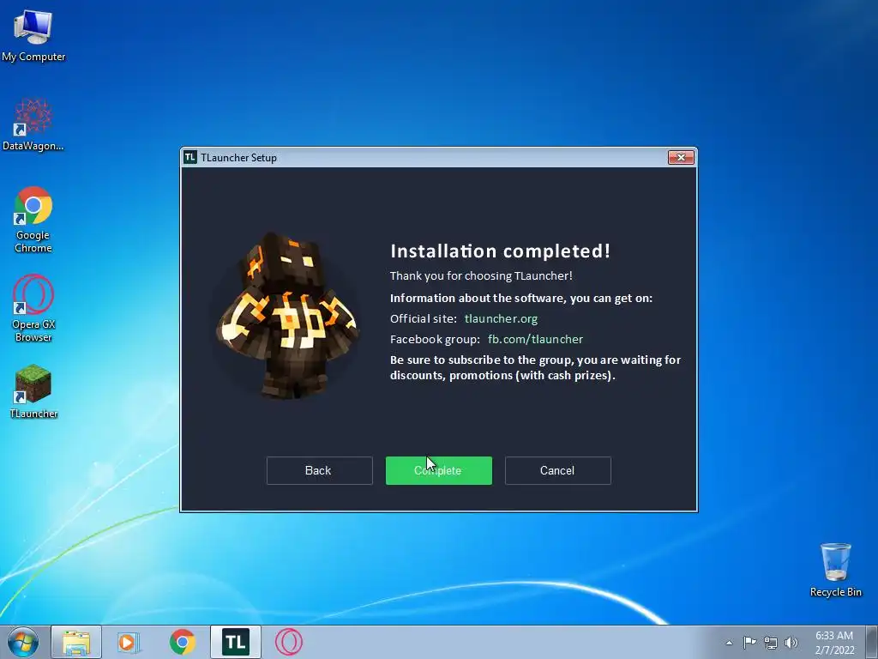Image resolution: width=878 pixels, height=659 pixels.
Task: Open Windows Media Player from taskbar
Action: pos(129,642)
